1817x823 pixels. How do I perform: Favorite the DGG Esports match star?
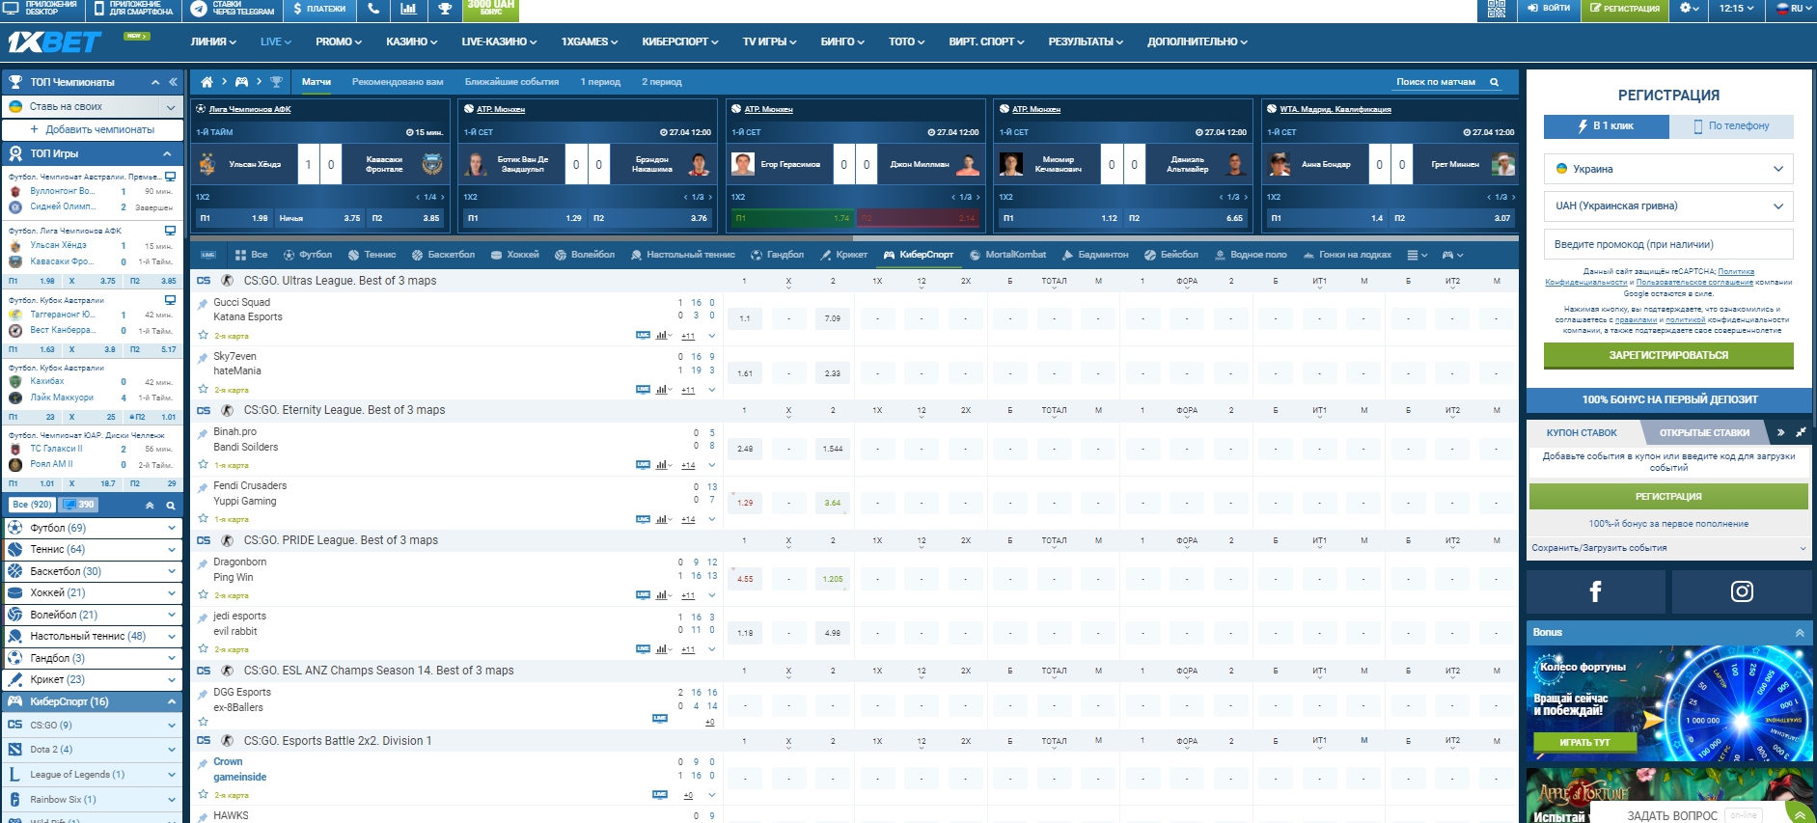click(x=203, y=721)
